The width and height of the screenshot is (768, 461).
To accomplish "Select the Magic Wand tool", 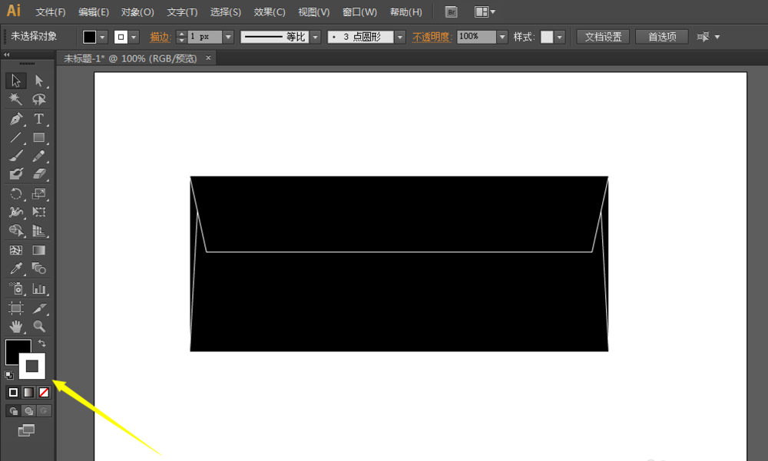I will tap(15, 100).
